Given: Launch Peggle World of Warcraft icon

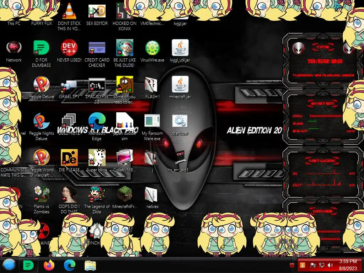Looking at the screenshot, I should click(41, 157).
